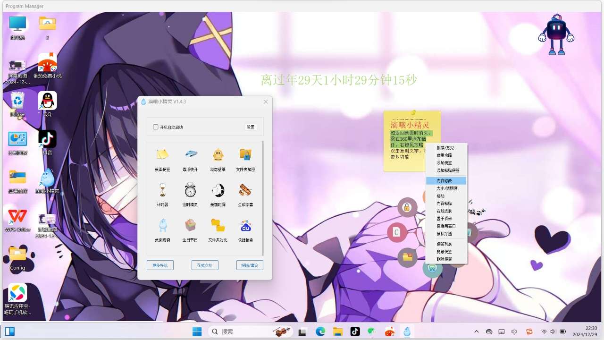
Task: Open the 生日节日 birthday holiday tool
Action: (190, 229)
